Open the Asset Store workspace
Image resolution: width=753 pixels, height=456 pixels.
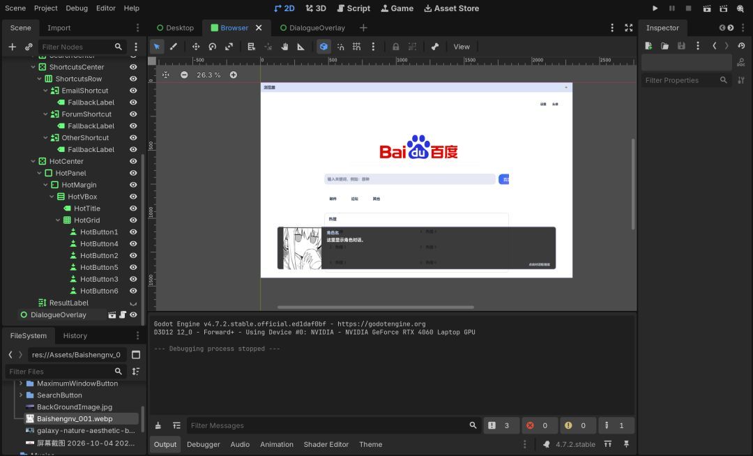pos(451,8)
